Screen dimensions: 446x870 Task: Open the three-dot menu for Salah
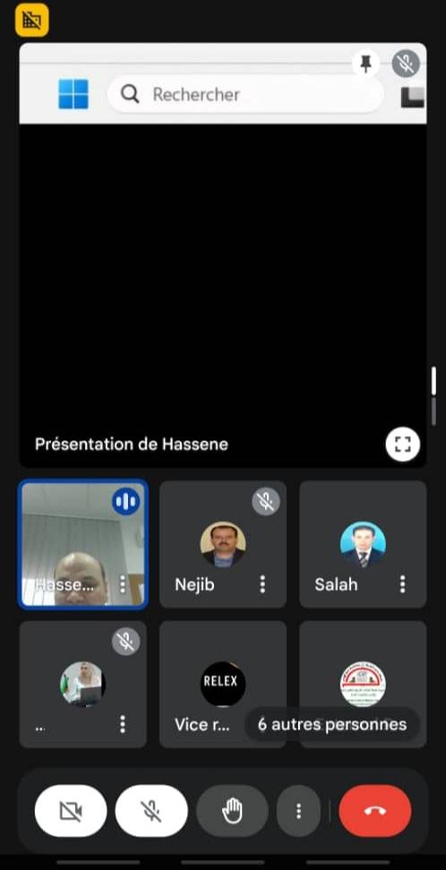403,584
